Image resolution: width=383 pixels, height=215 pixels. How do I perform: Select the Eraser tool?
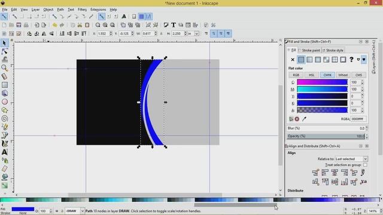pos(4,168)
